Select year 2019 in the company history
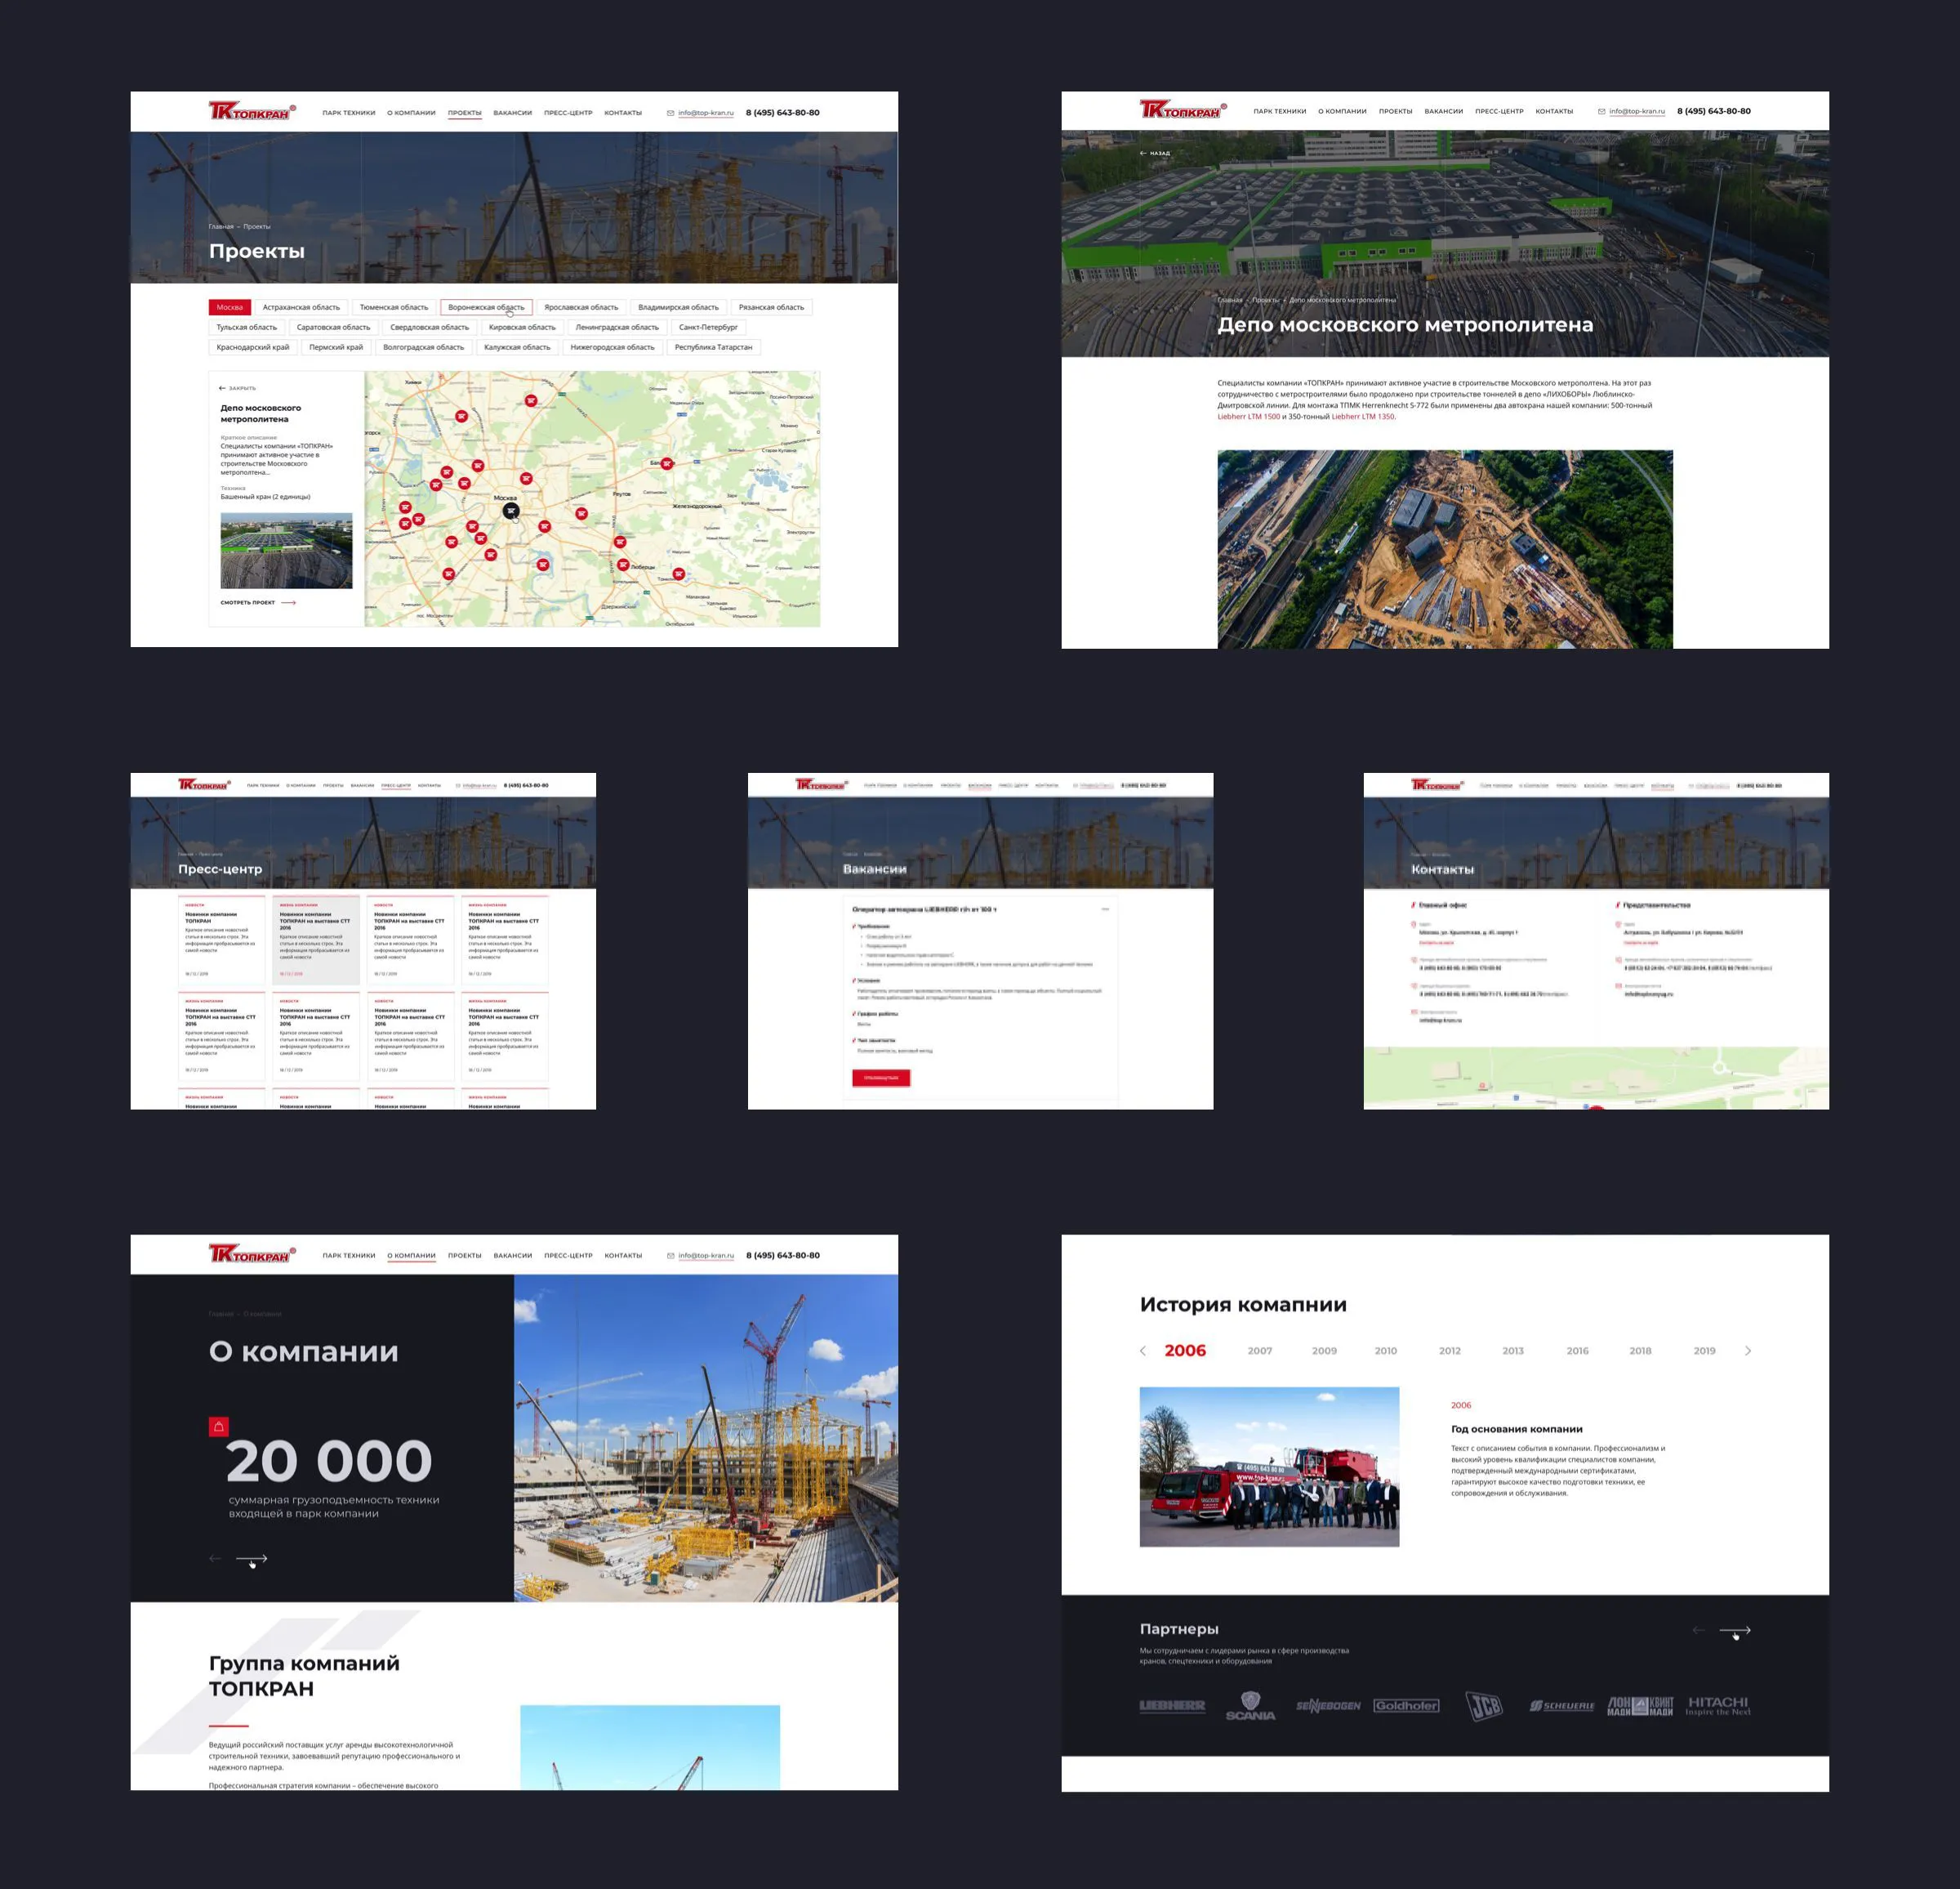This screenshot has width=1960, height=1889. (1704, 1351)
